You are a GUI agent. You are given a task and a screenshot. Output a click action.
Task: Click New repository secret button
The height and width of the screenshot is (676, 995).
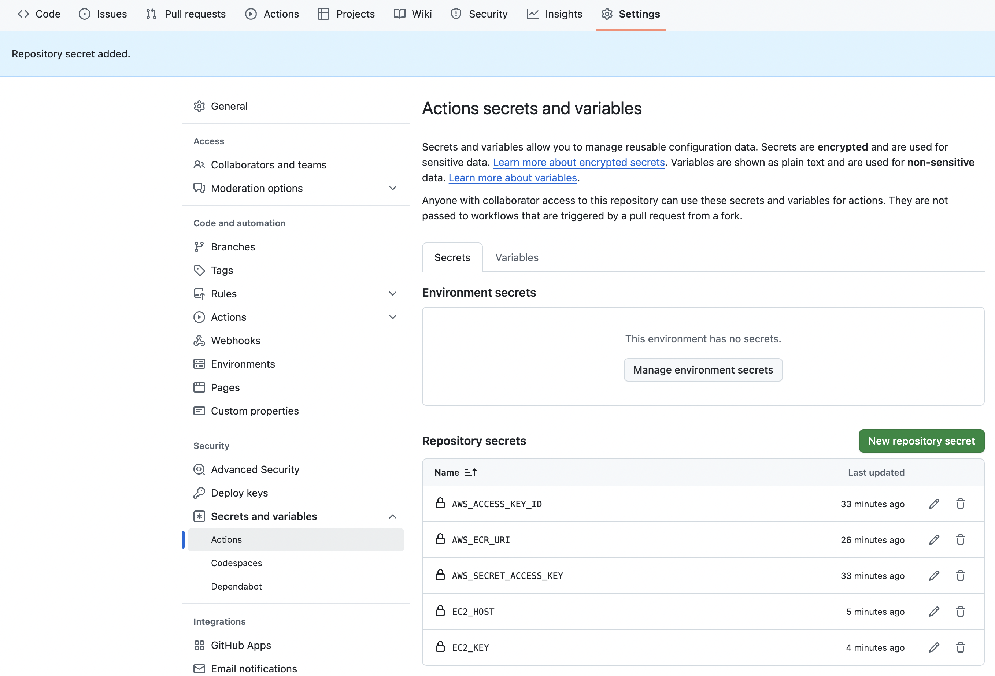pos(921,441)
